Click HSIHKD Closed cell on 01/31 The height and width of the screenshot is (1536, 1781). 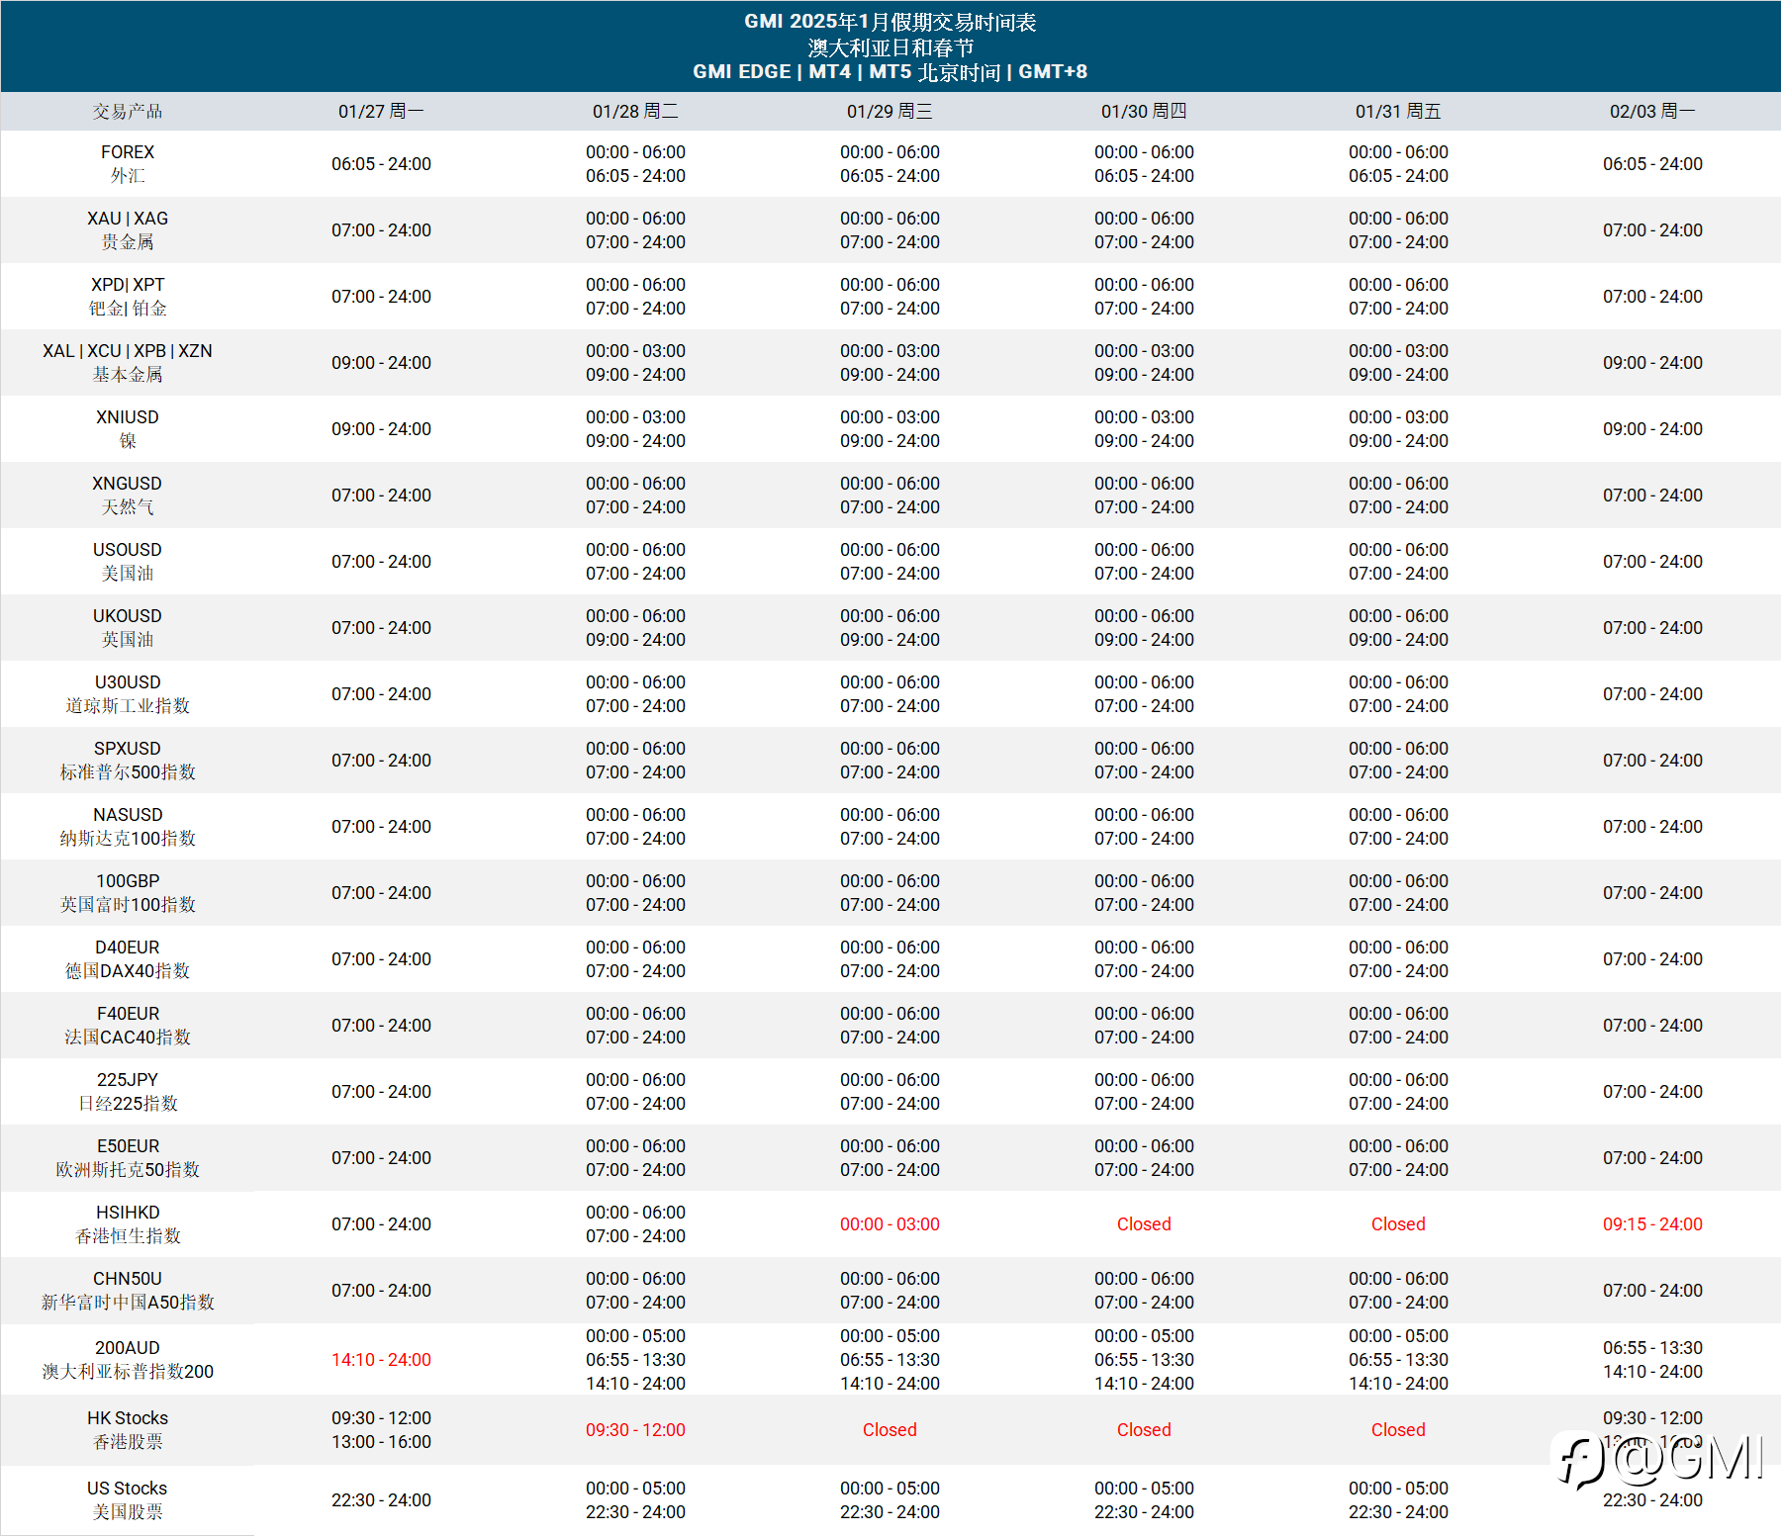1398,1224
